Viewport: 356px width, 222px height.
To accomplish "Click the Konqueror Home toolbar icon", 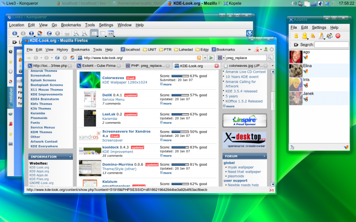I will click(40, 33).
